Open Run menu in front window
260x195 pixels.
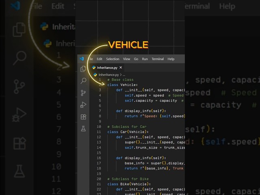coord(145,59)
